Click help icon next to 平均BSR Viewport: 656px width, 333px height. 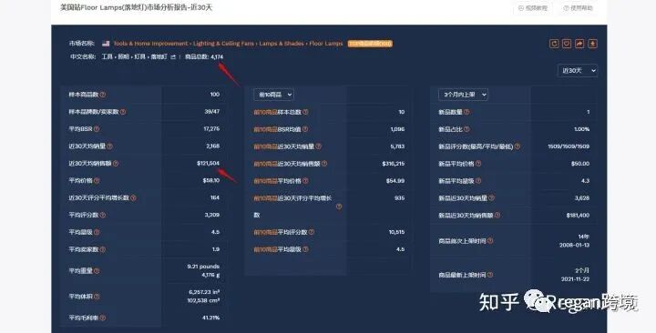pyautogui.click(x=97, y=129)
